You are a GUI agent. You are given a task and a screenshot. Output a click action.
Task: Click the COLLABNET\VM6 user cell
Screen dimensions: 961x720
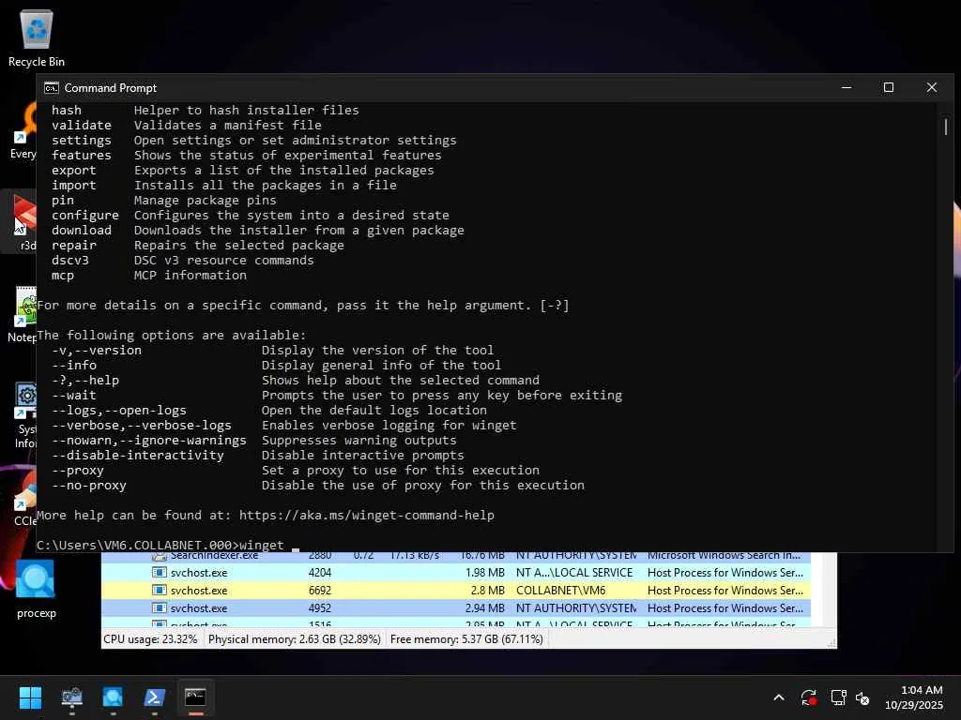tap(560, 591)
